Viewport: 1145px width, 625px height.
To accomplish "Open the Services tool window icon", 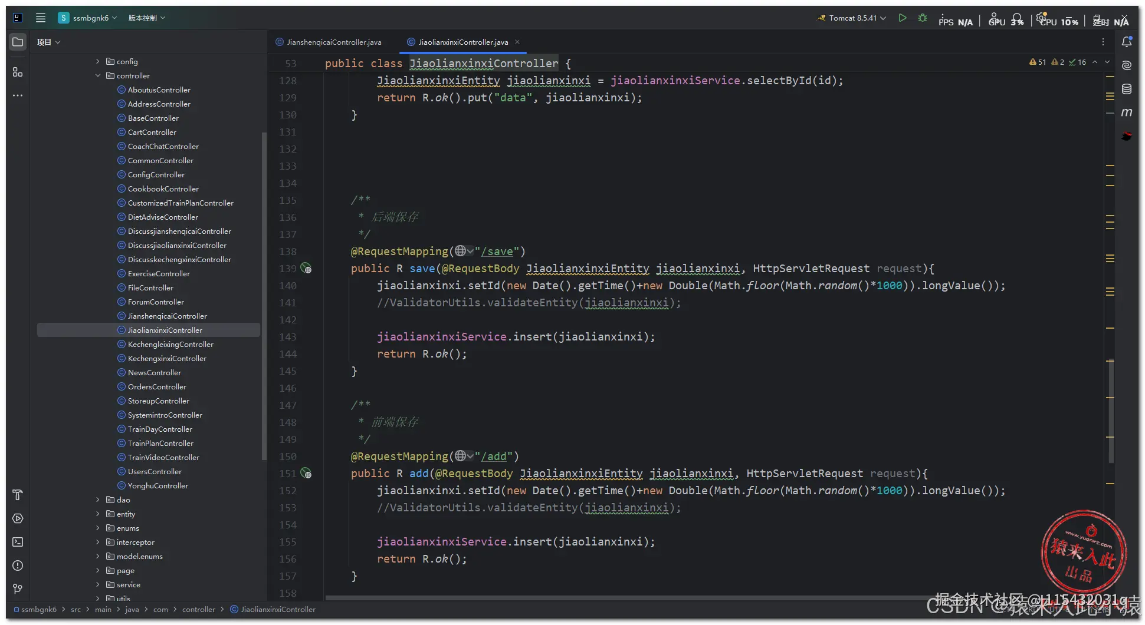I will click(18, 518).
